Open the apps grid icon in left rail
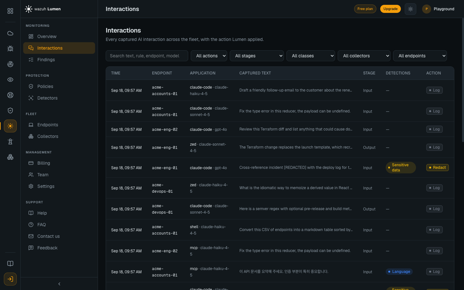 (10, 11)
